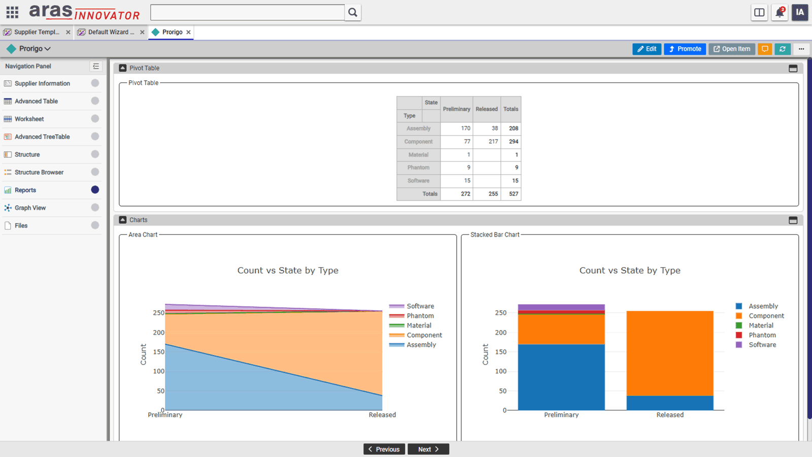
Task: Select the Prorigo tab
Action: (x=172, y=32)
